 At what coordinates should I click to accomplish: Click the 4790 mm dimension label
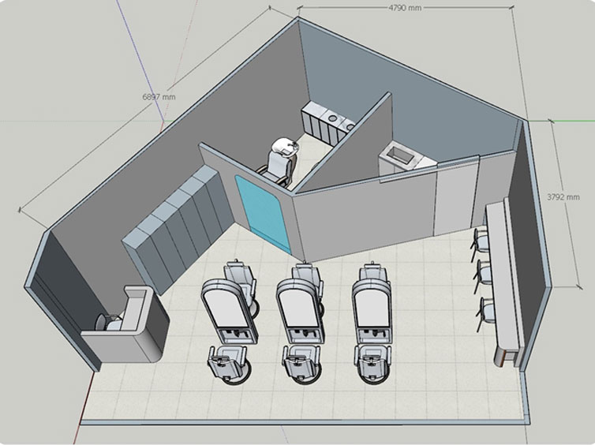click(x=404, y=7)
